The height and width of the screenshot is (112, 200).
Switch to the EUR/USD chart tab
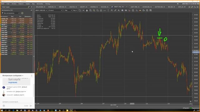(52, 7)
